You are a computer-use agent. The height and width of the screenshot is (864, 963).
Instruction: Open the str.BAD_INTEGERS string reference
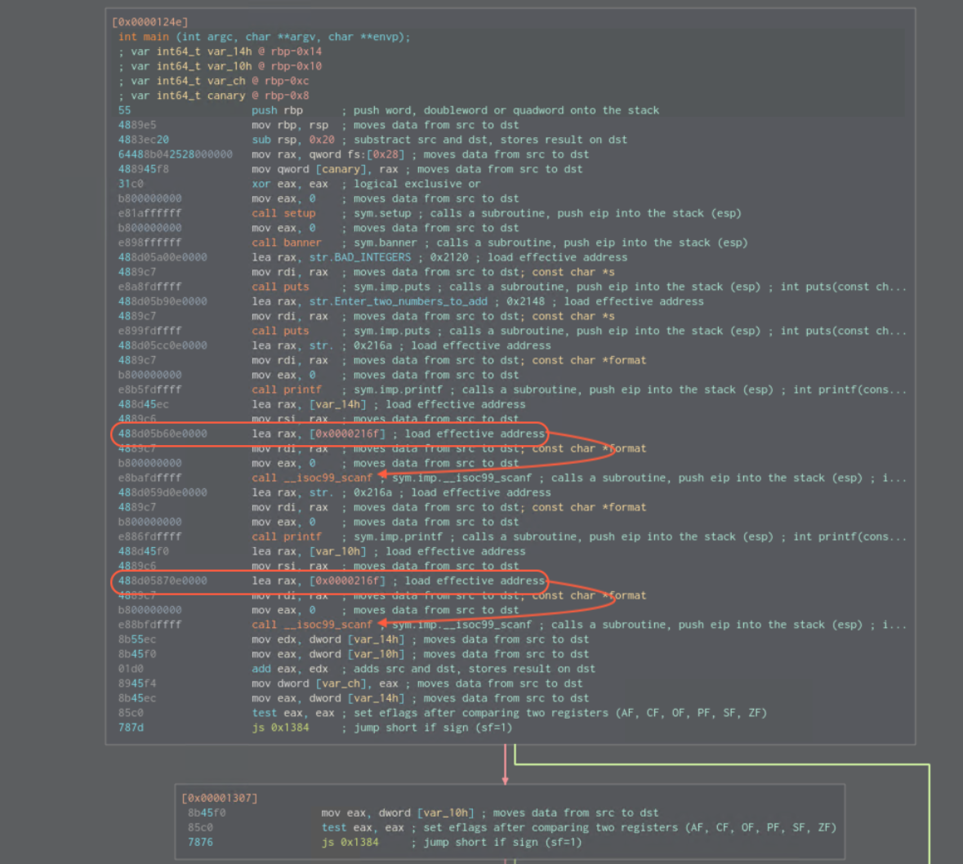point(359,257)
